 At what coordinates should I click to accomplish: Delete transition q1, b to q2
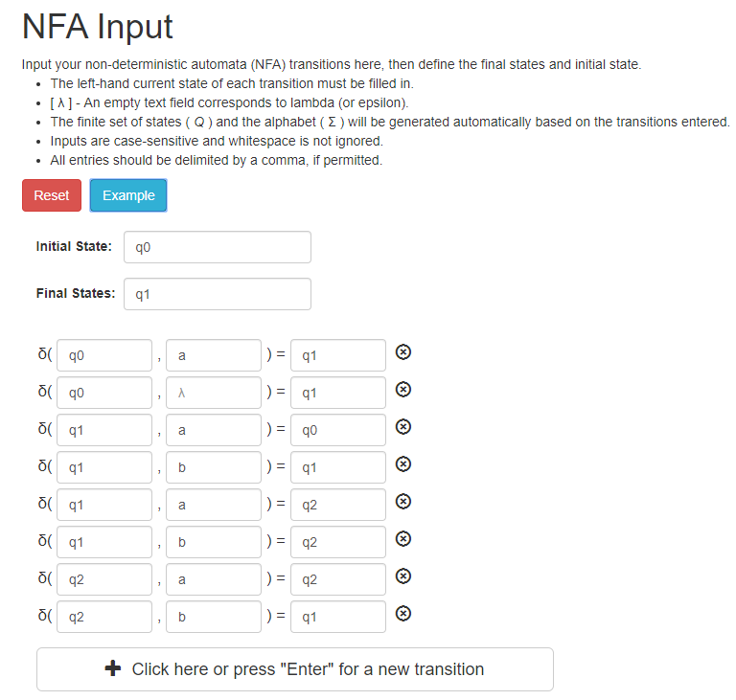(403, 539)
